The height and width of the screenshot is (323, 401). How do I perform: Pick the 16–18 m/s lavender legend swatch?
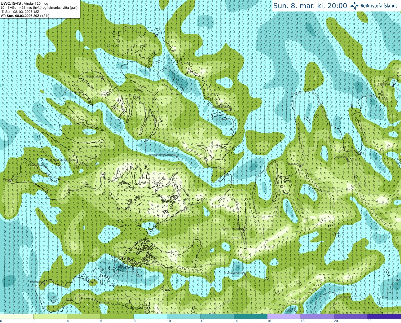click(x=284, y=316)
